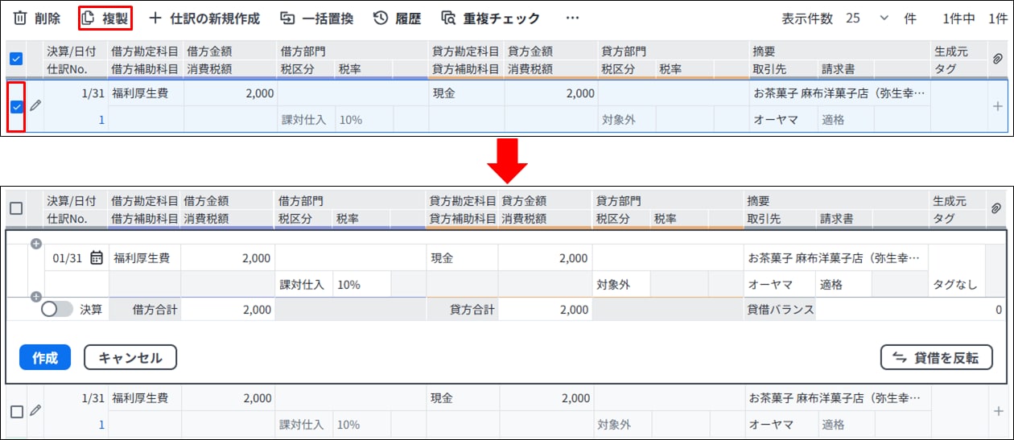The width and height of the screenshot is (1014, 440).
Task: Click the タグなし tag selector
Action: [954, 284]
